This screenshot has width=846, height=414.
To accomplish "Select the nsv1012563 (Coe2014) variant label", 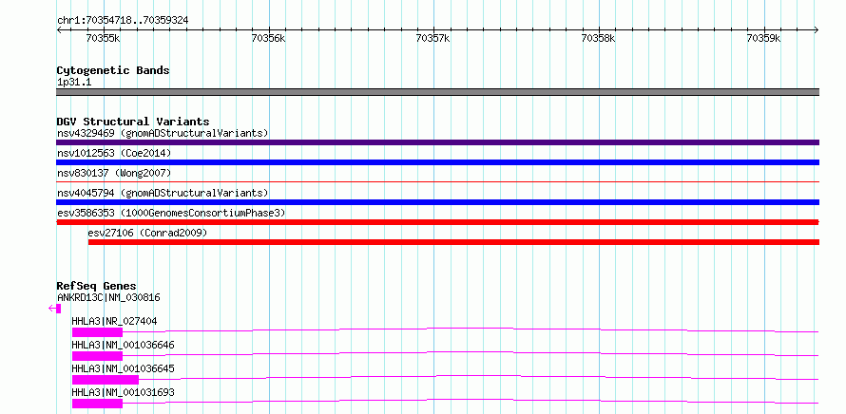I will [x=114, y=153].
